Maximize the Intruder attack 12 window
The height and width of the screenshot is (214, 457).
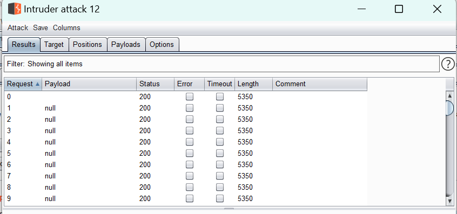click(399, 9)
